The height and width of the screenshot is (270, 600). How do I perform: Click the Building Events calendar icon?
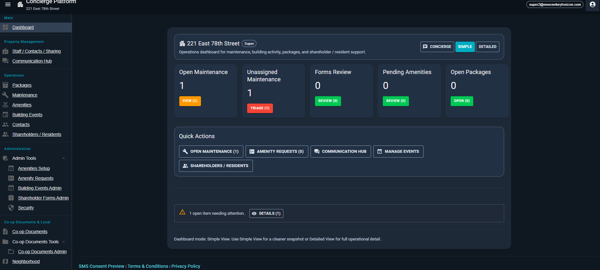click(x=5, y=115)
